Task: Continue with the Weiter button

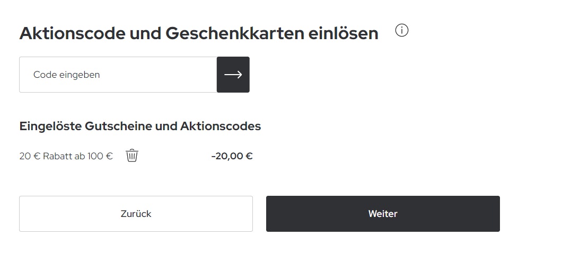Action: point(383,214)
